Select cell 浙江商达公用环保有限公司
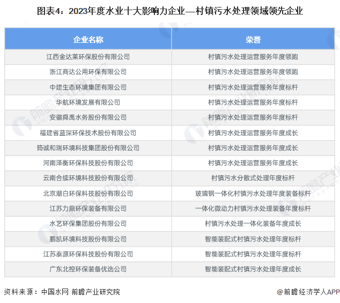The height and width of the screenshot is (303, 340). [x=88, y=72]
